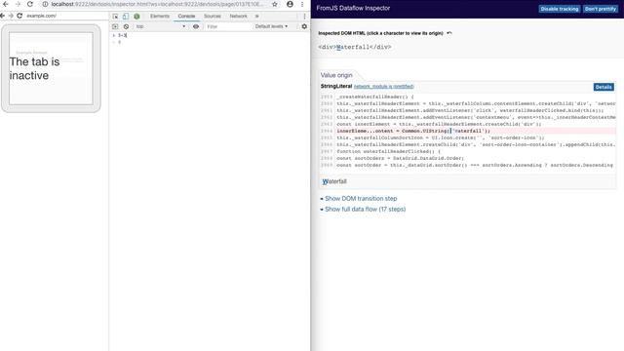The image size is (624, 351).
Task: Go back in the inspected example.com page
Action: [x=2, y=16]
